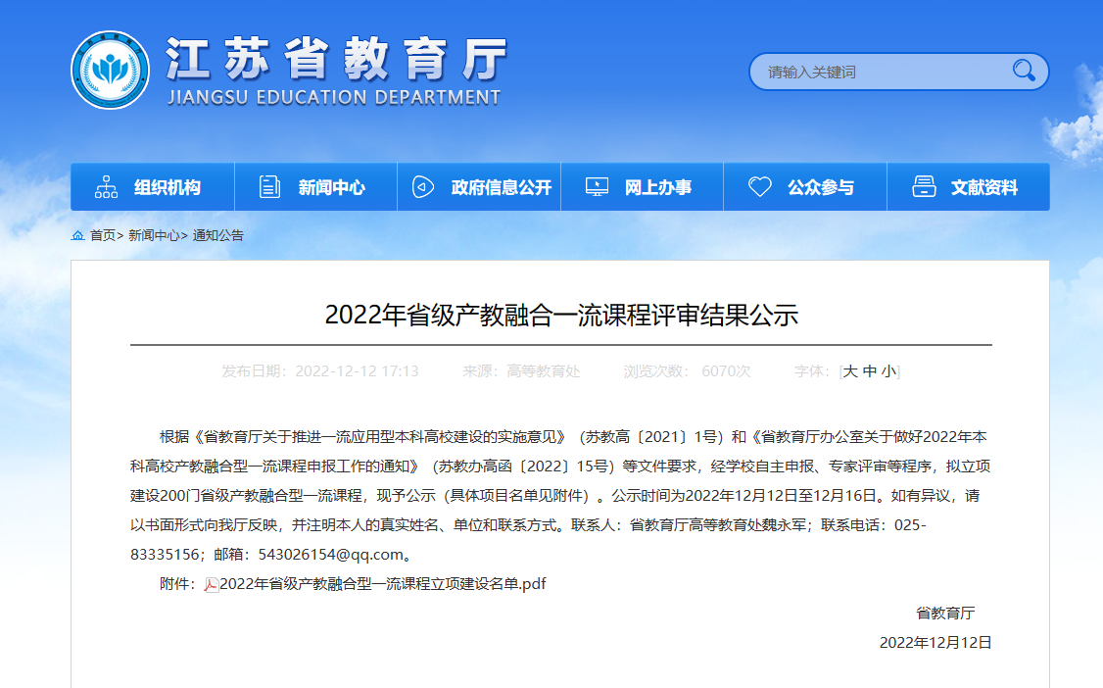1103x688 pixels.
Task: Download 2022年省级产教融合型一流课程立项建设名单.pdf attachment
Action: [x=383, y=584]
